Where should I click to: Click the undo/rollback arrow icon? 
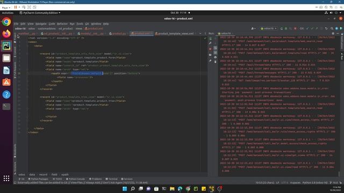(x=326, y=28)
